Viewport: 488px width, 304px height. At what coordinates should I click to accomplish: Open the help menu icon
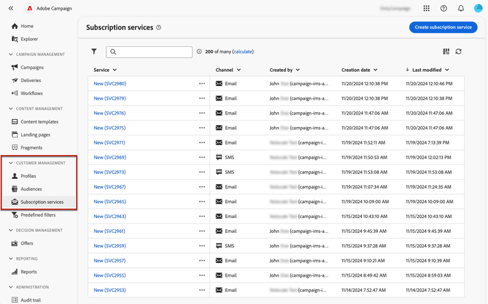(x=444, y=8)
